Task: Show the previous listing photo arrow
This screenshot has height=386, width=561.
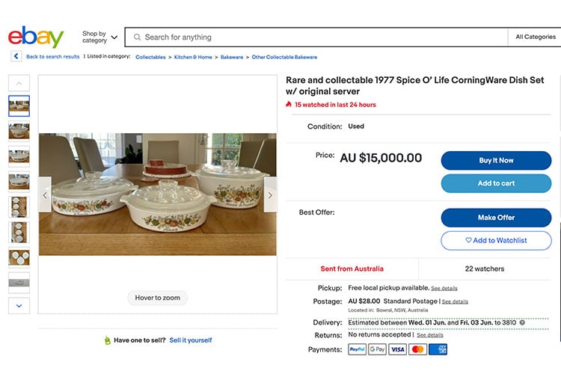Action: [45, 194]
